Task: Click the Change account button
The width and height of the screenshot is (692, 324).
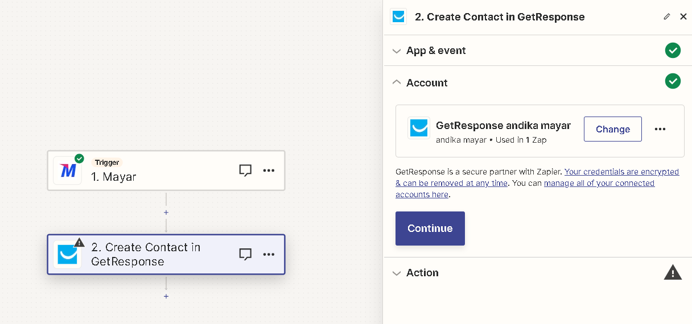Action: click(x=613, y=129)
